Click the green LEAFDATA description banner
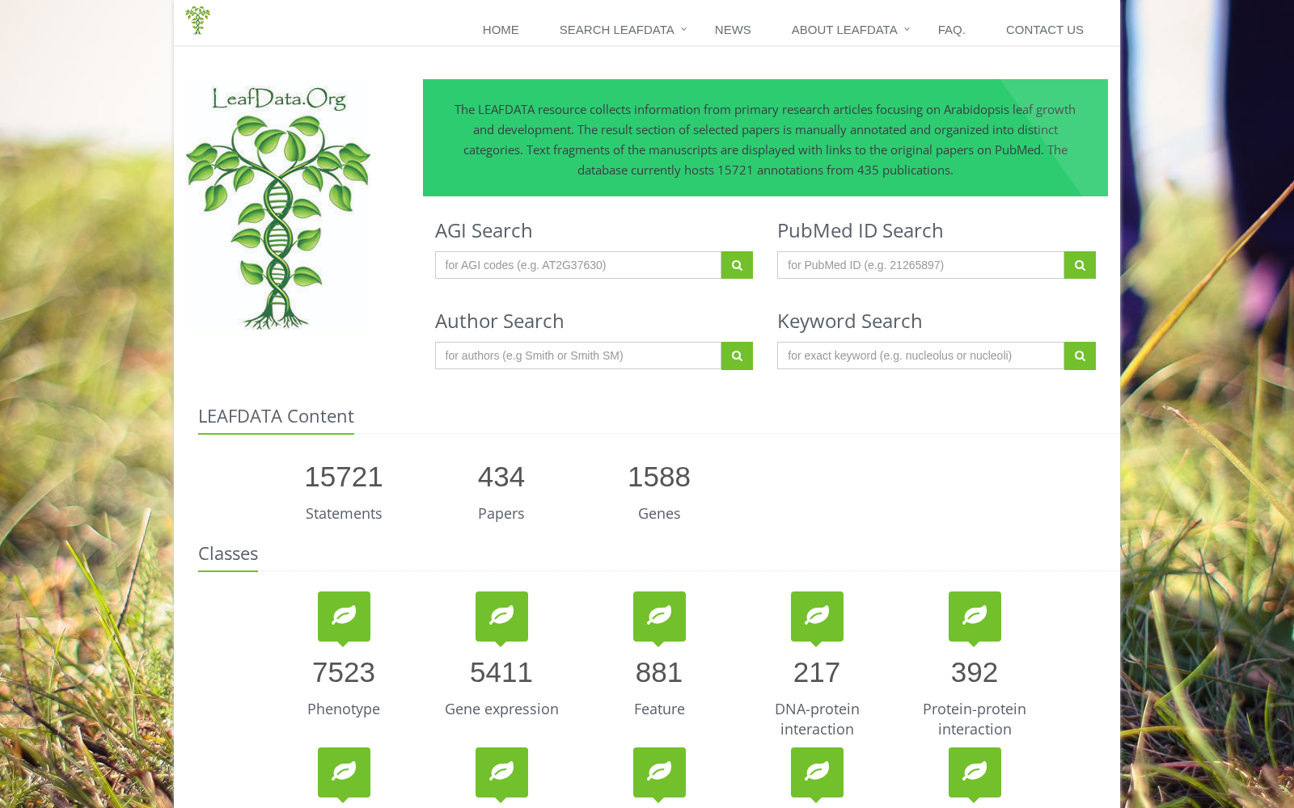Image resolution: width=1294 pixels, height=808 pixels. click(765, 137)
